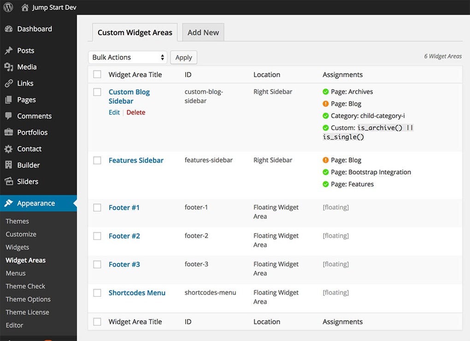
Task: Select the Custom Widget Areas tab
Action: coord(135,32)
